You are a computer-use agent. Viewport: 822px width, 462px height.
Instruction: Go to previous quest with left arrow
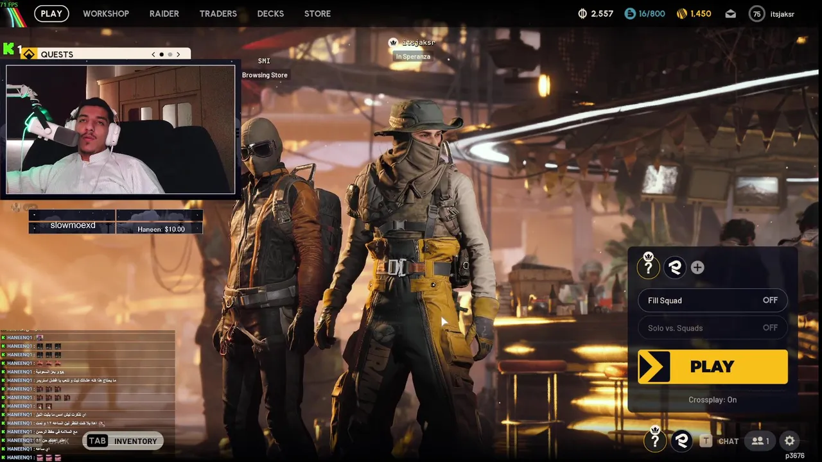pyautogui.click(x=153, y=55)
